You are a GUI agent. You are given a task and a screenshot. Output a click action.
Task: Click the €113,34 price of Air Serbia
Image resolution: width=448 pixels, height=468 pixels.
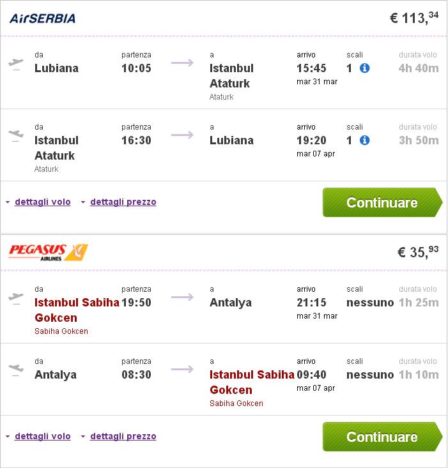[x=414, y=17]
